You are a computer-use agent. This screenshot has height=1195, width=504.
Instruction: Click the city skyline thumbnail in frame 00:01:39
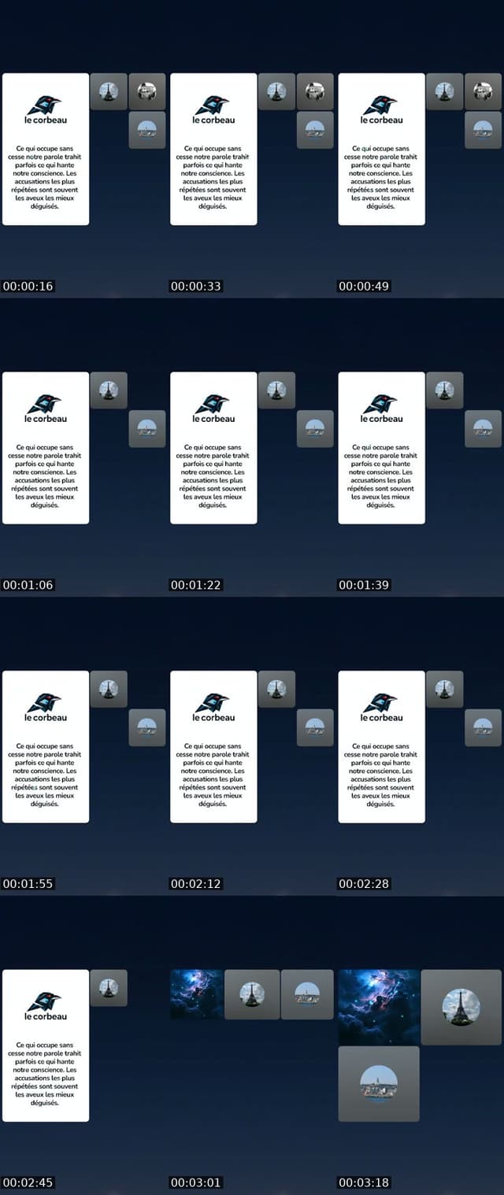pos(483,429)
